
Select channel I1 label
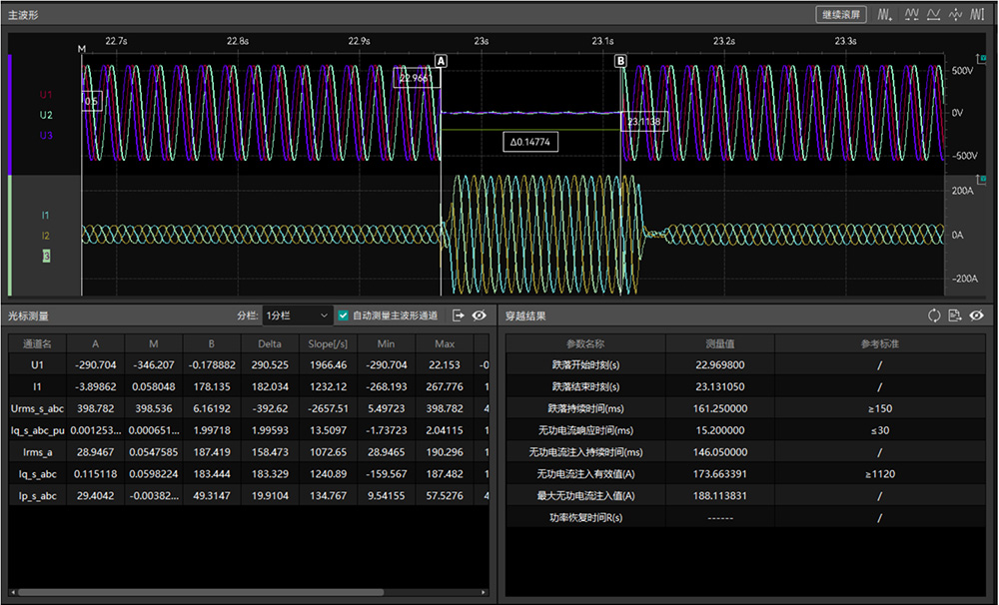[x=45, y=216]
